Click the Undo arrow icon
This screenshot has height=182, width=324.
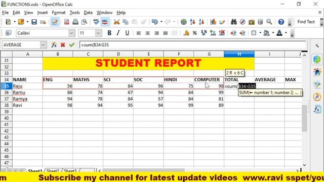coord(155,22)
